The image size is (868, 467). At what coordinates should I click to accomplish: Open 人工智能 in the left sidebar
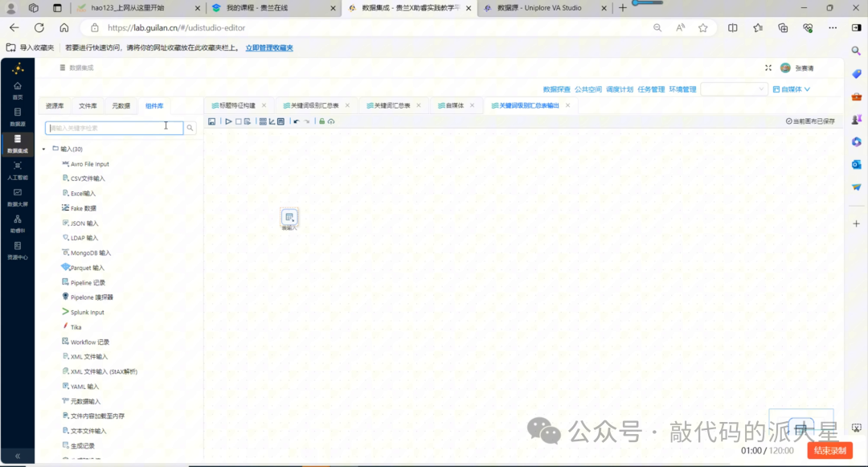(x=18, y=170)
